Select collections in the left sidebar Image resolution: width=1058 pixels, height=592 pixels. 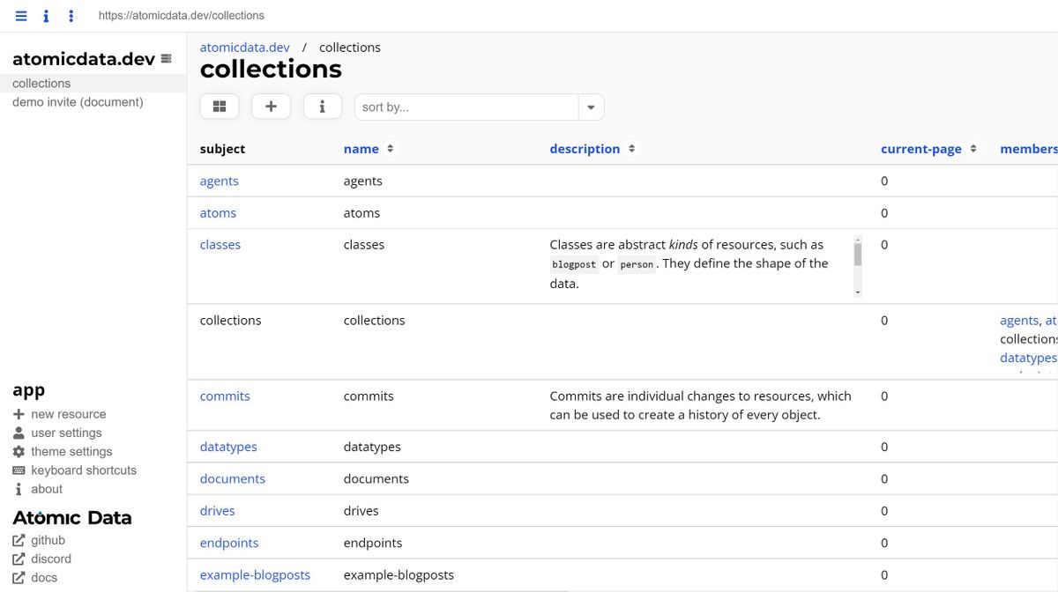(x=41, y=83)
